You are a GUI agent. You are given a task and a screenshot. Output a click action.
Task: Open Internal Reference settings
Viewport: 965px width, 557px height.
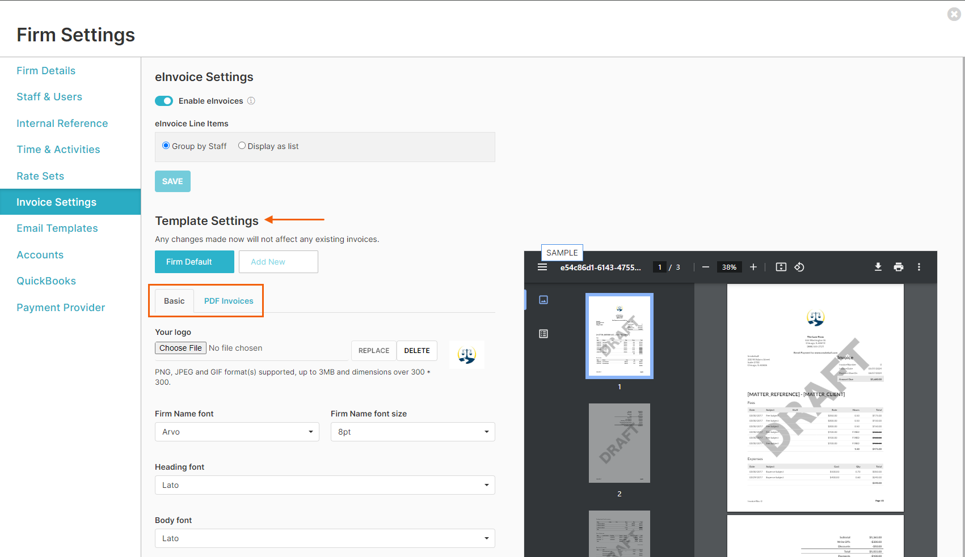[62, 124]
